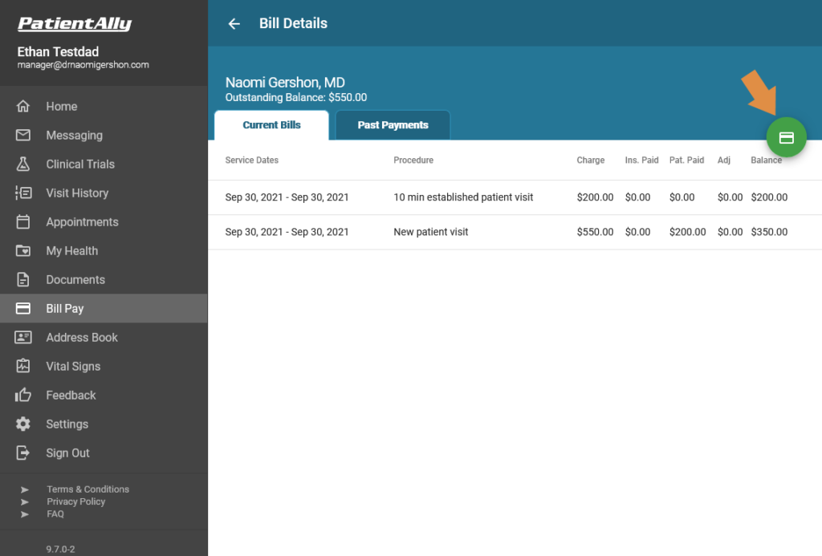The image size is (822, 556).
Task: Click the Procedure column header
Action: click(x=413, y=160)
